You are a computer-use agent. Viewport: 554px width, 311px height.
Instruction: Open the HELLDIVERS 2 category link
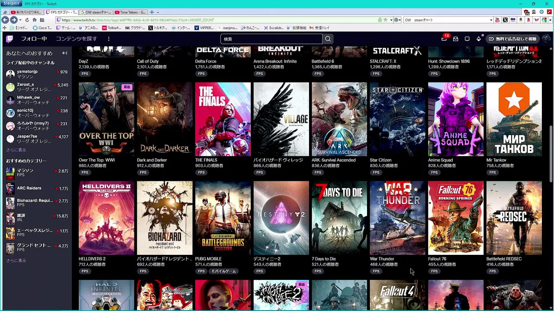click(x=92, y=259)
